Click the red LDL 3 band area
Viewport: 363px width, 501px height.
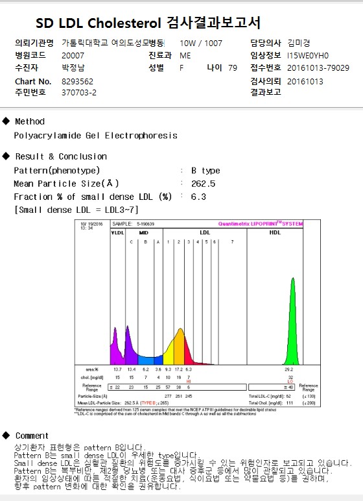point(188,356)
